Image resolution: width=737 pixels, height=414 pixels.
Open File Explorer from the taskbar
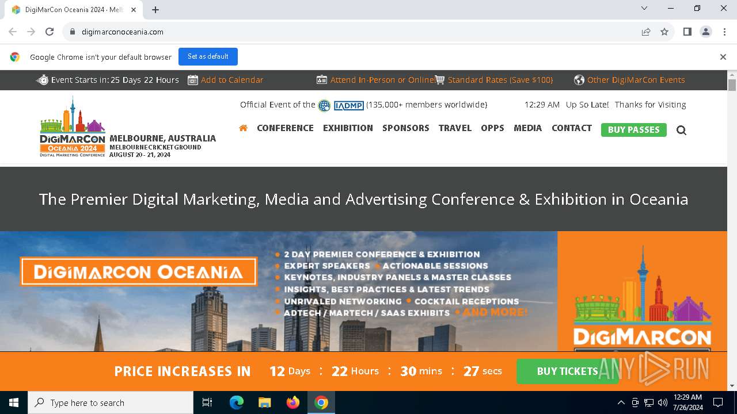(x=265, y=402)
